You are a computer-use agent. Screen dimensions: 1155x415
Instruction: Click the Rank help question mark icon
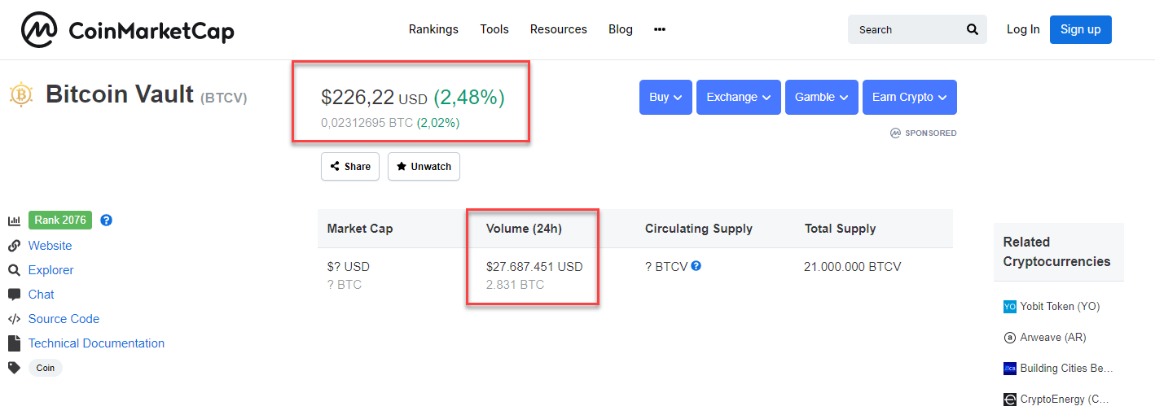106,220
